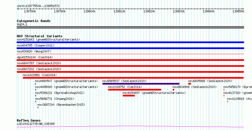Viewport: 252px width, 130px height.
Task: Click the 139780k ruler tick label
Action: coord(30,11)
